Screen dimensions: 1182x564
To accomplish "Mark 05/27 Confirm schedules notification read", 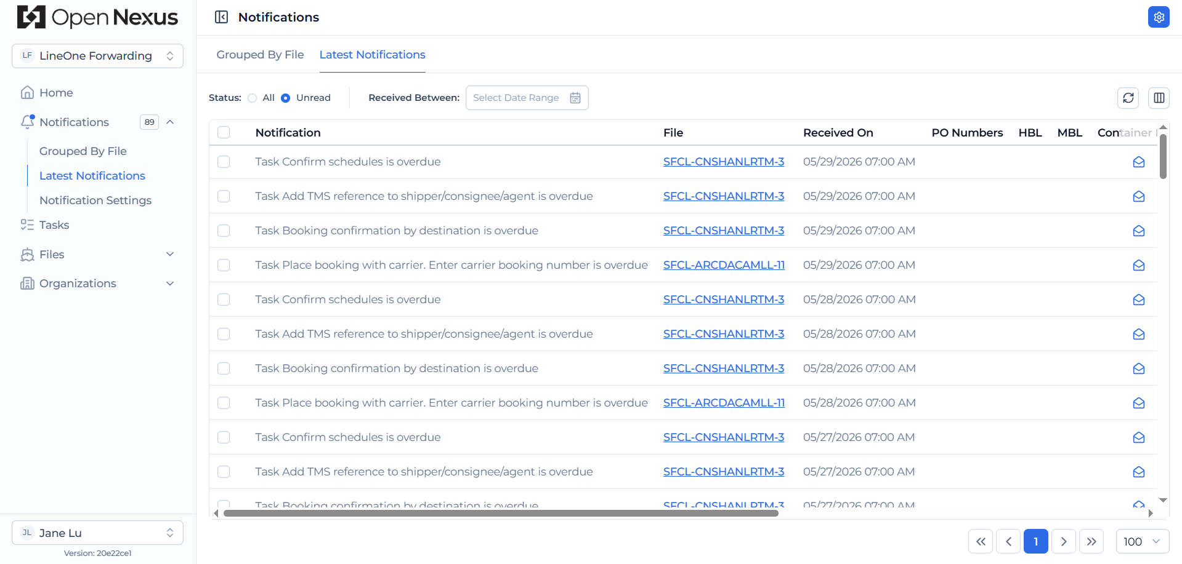I will click(x=1138, y=437).
